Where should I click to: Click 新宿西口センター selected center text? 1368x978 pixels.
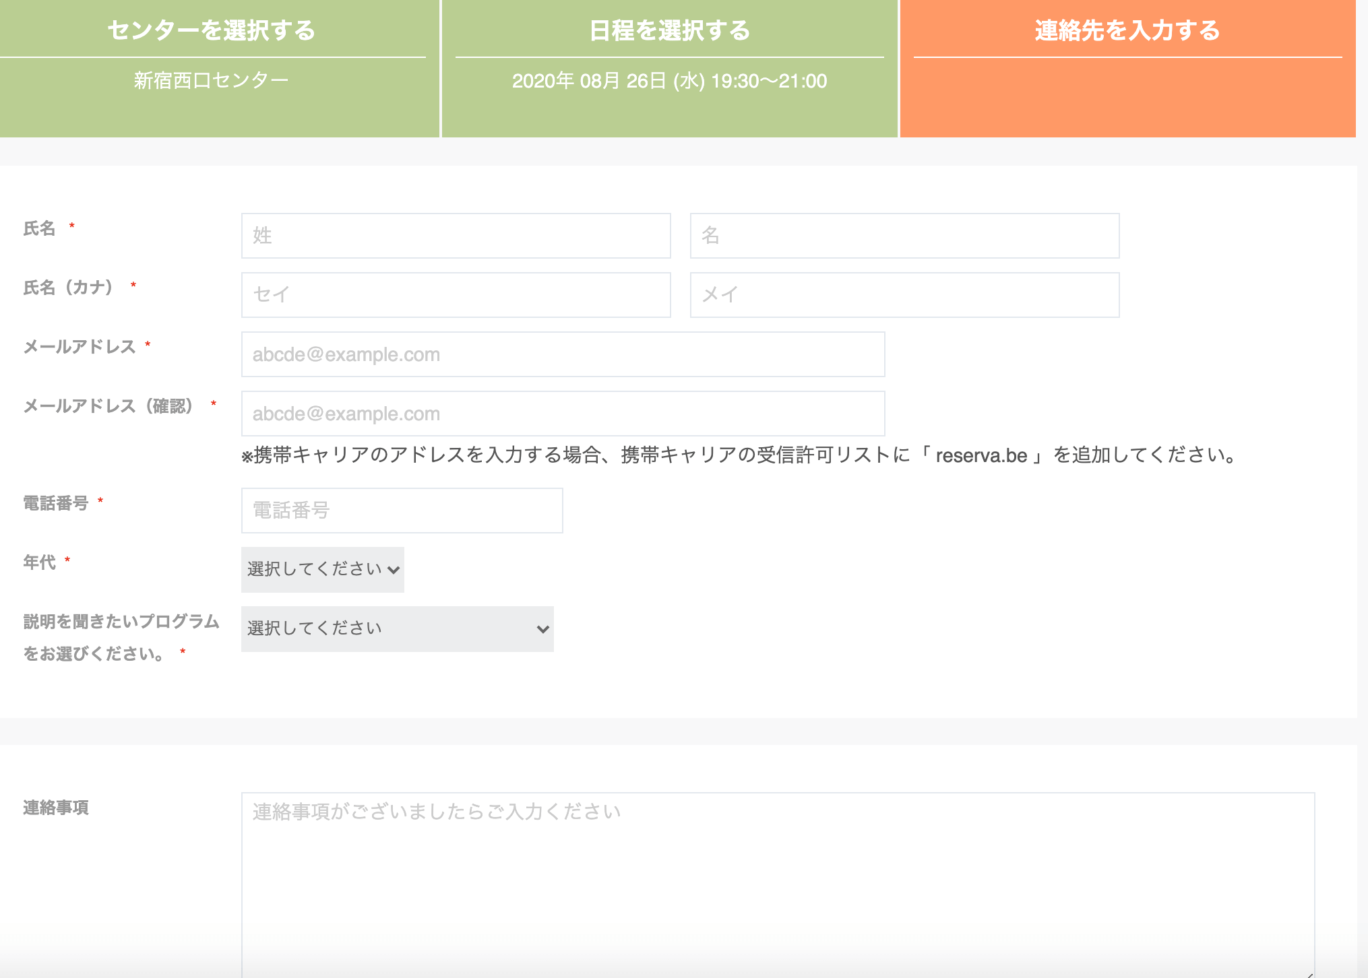(212, 81)
